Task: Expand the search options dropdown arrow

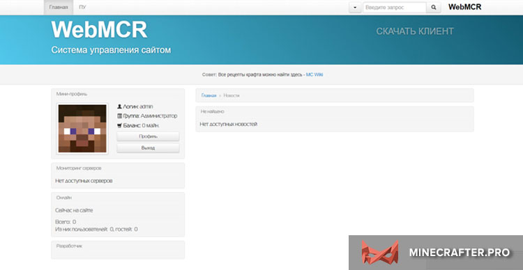Action: [355, 8]
